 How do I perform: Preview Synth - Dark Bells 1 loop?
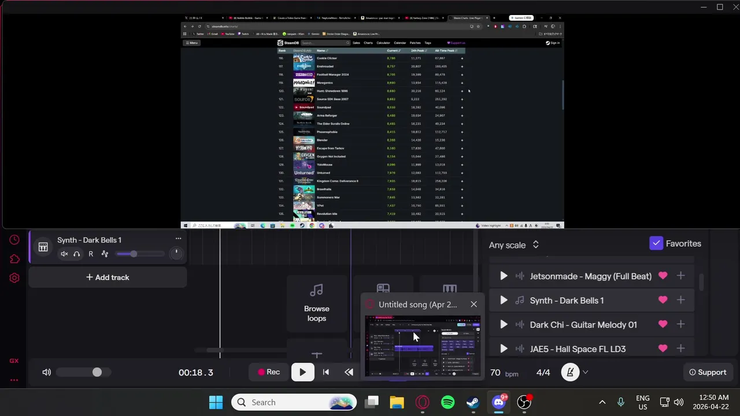pos(504,300)
